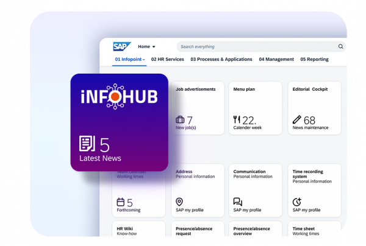Open the Editorial Cockpit tile
The height and width of the screenshot is (246, 366).
314,108
